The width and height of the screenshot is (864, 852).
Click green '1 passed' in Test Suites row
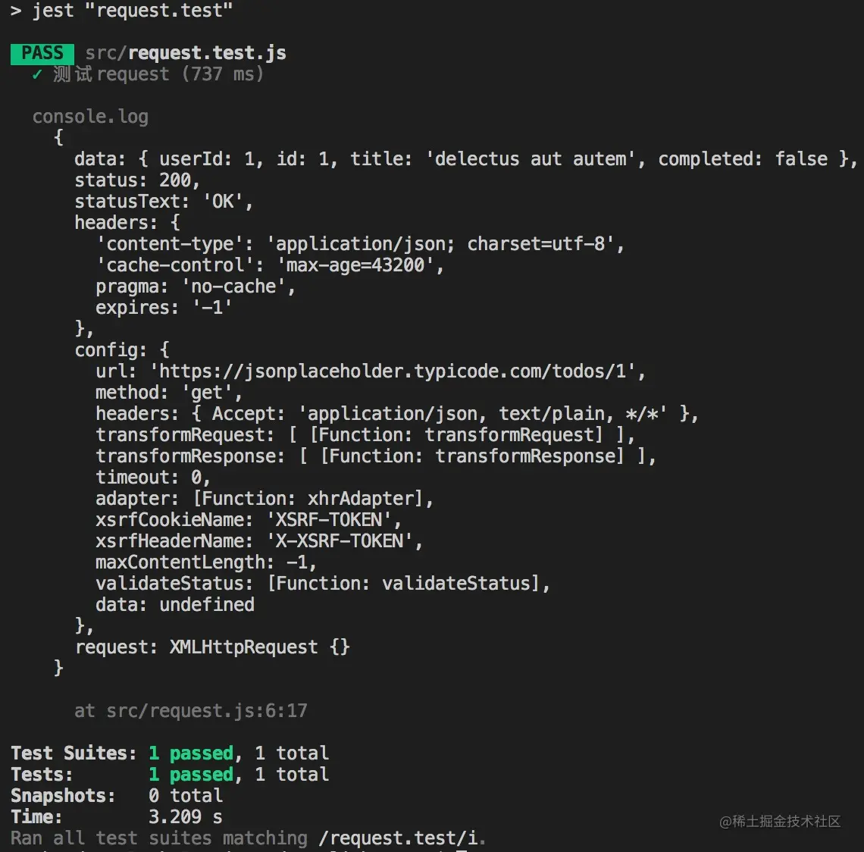click(191, 753)
